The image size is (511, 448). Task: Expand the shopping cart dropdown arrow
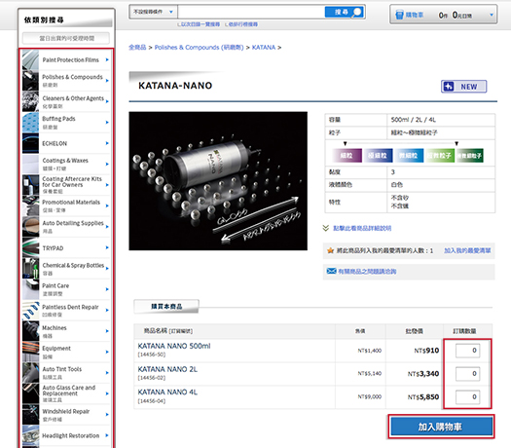tap(492, 15)
